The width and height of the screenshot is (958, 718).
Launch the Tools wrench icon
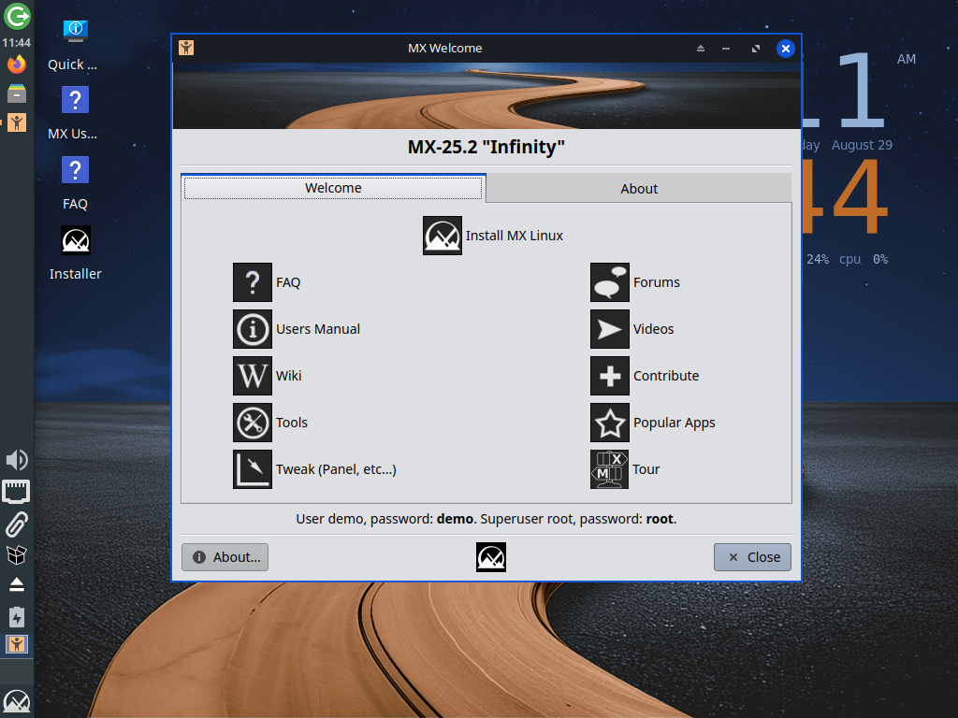click(x=253, y=423)
